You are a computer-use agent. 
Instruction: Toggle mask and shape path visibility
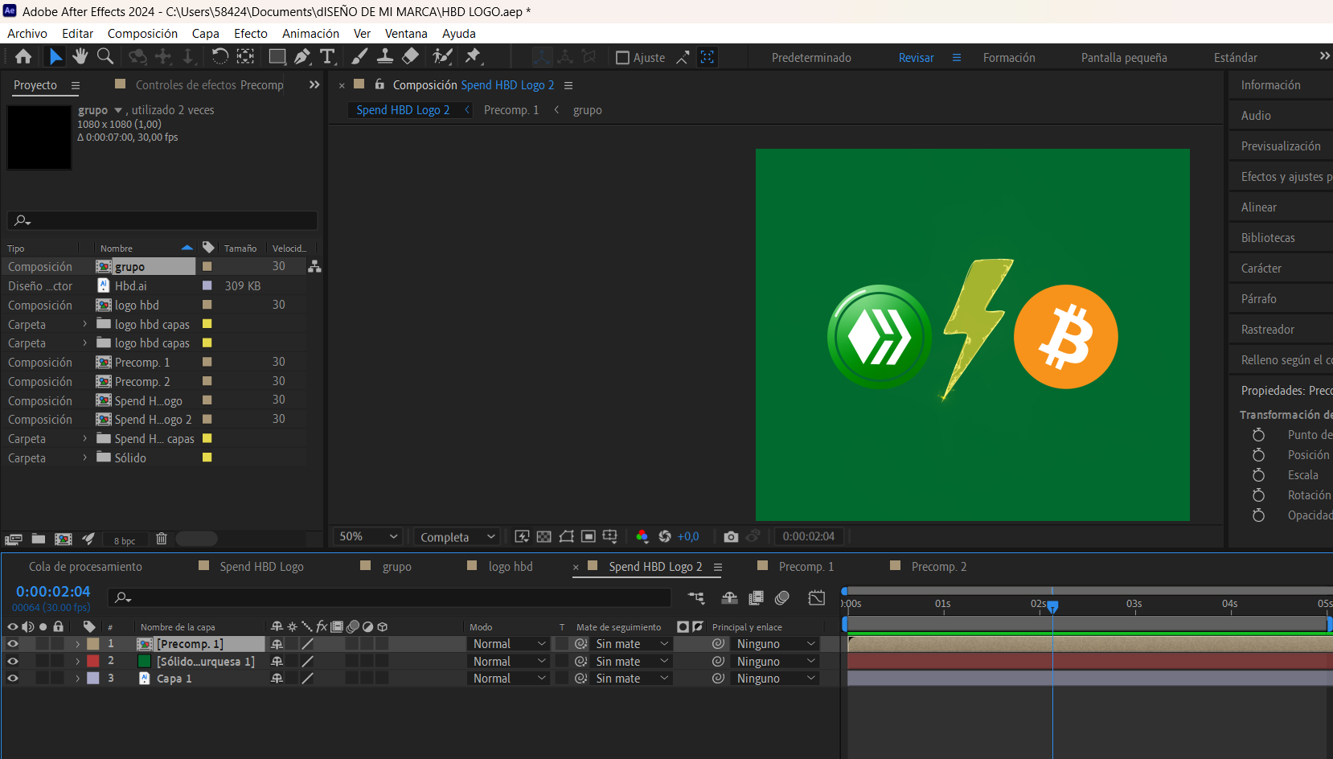[567, 536]
